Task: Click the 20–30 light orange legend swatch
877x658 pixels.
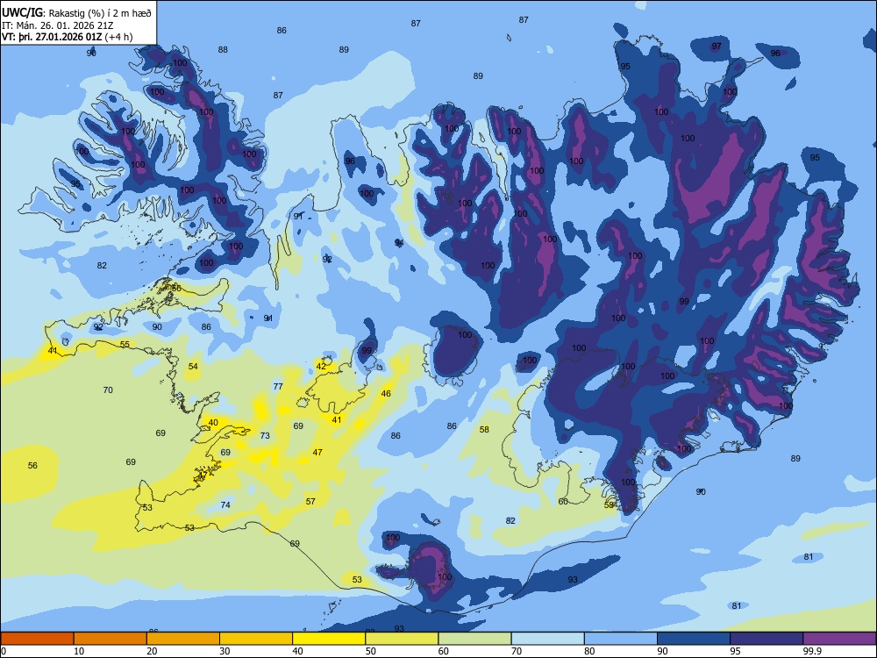Action: [183, 639]
